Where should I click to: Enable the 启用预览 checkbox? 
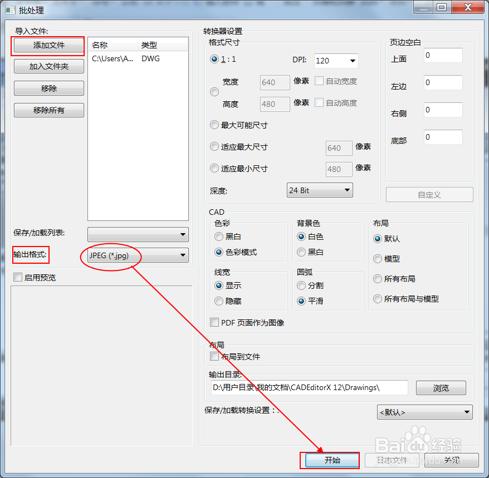pyautogui.click(x=18, y=277)
